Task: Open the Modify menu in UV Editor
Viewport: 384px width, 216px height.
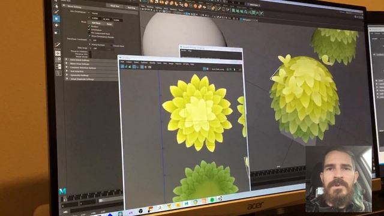Action: pos(152,63)
